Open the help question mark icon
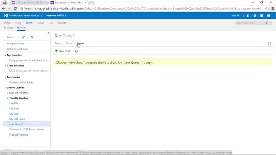276x155 pixels. tap(268, 15)
